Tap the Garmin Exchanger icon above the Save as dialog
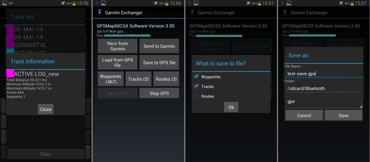 285,13
